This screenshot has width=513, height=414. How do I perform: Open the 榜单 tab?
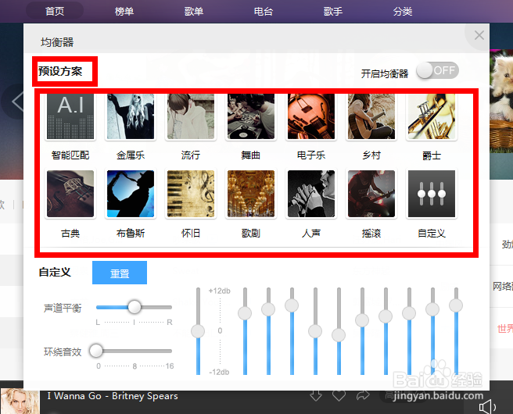(124, 12)
